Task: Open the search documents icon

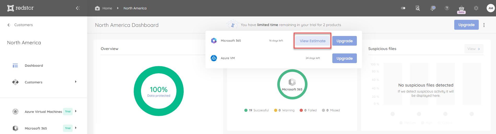Action: point(418,8)
